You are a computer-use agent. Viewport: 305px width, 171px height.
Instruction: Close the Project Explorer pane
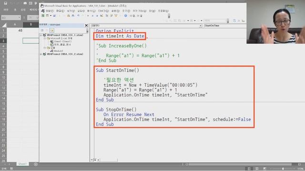(x=86, y=25)
